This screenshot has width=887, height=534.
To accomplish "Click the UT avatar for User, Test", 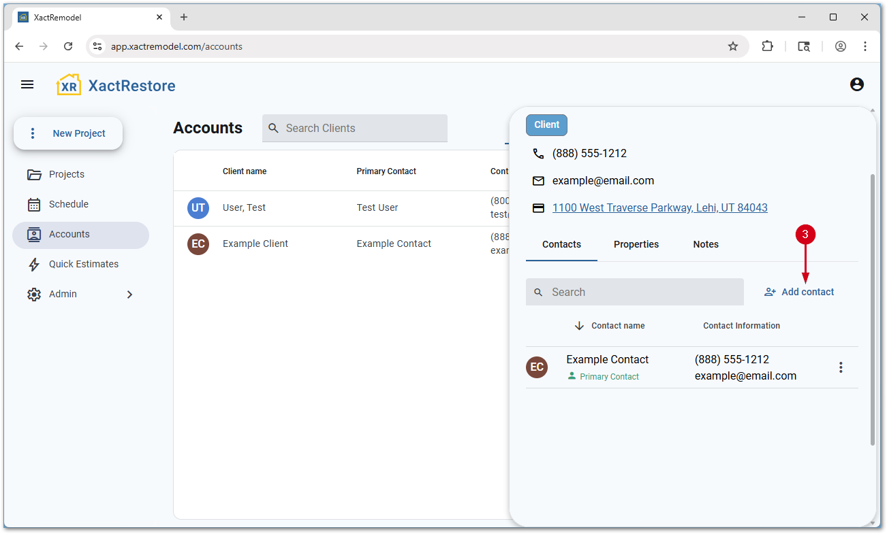I will (198, 208).
